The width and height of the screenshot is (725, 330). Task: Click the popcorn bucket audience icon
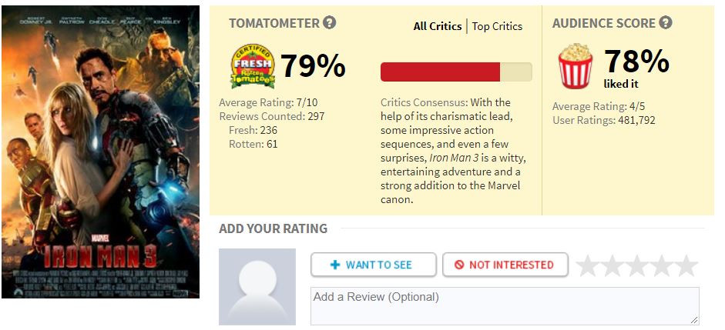click(x=575, y=65)
